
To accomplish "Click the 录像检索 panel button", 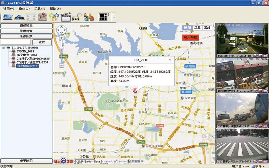I will pyautogui.click(x=26, y=31).
